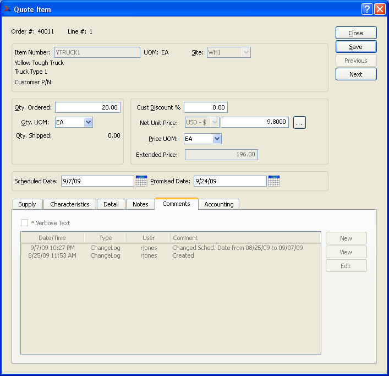
Task: Open the Site WH1 dropdown
Action: click(x=246, y=53)
